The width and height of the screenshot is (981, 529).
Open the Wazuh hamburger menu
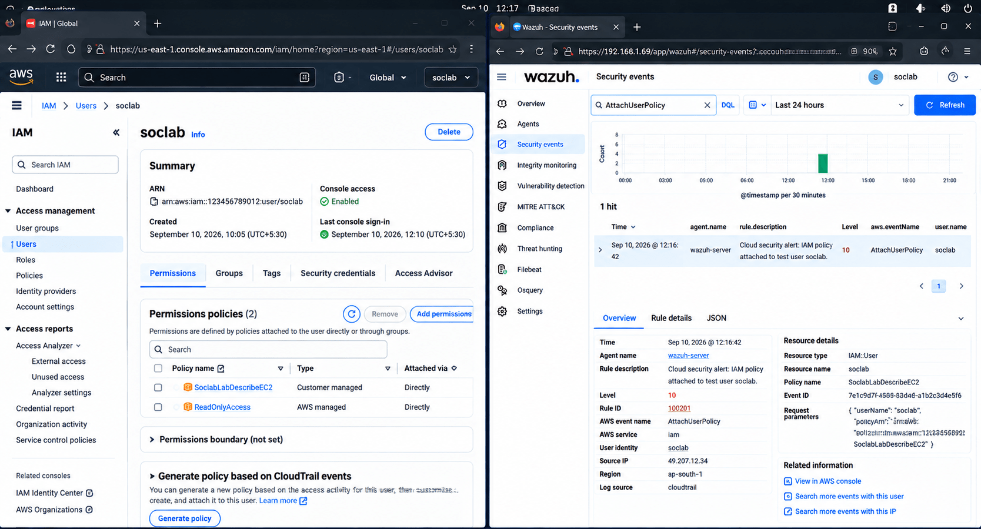coord(502,77)
